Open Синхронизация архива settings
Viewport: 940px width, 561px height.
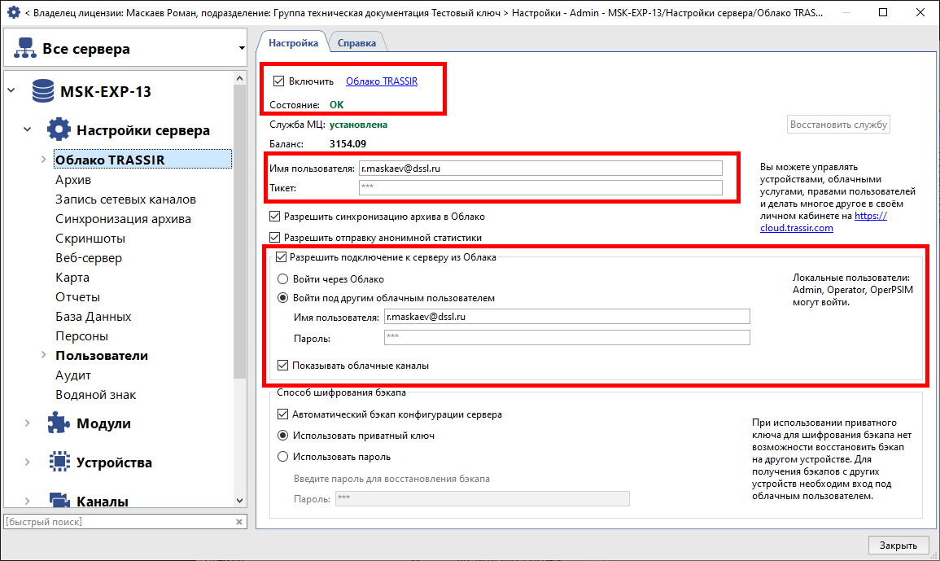click(123, 218)
